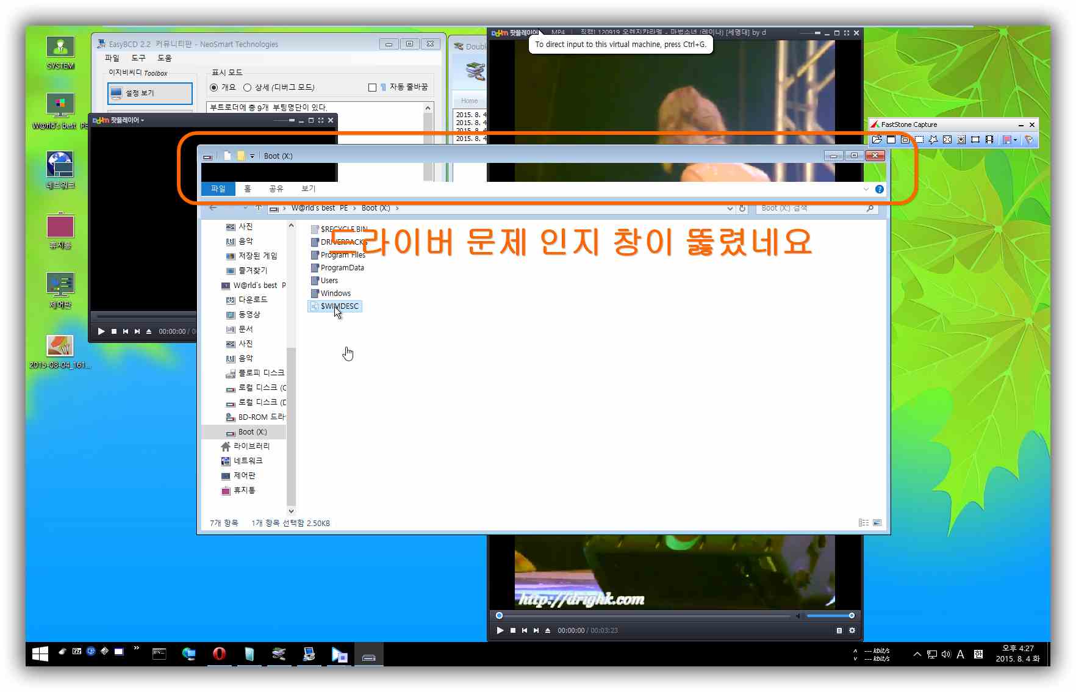Skip to previous track in large PotPlayer
This screenshot has height=692, width=1076.
tap(525, 630)
